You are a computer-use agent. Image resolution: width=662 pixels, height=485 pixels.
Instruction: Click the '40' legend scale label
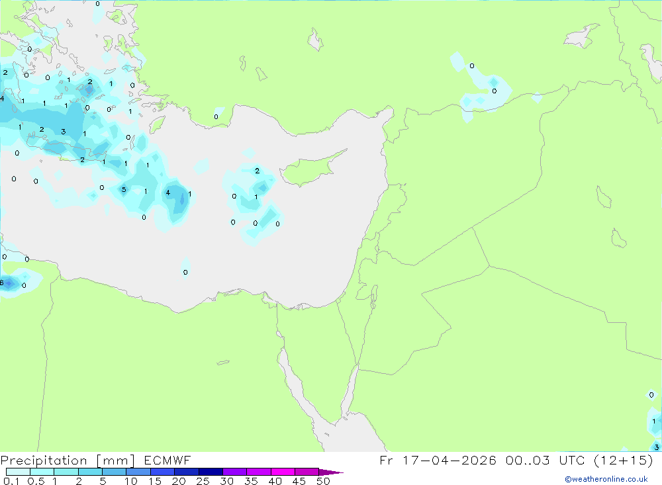point(275,481)
